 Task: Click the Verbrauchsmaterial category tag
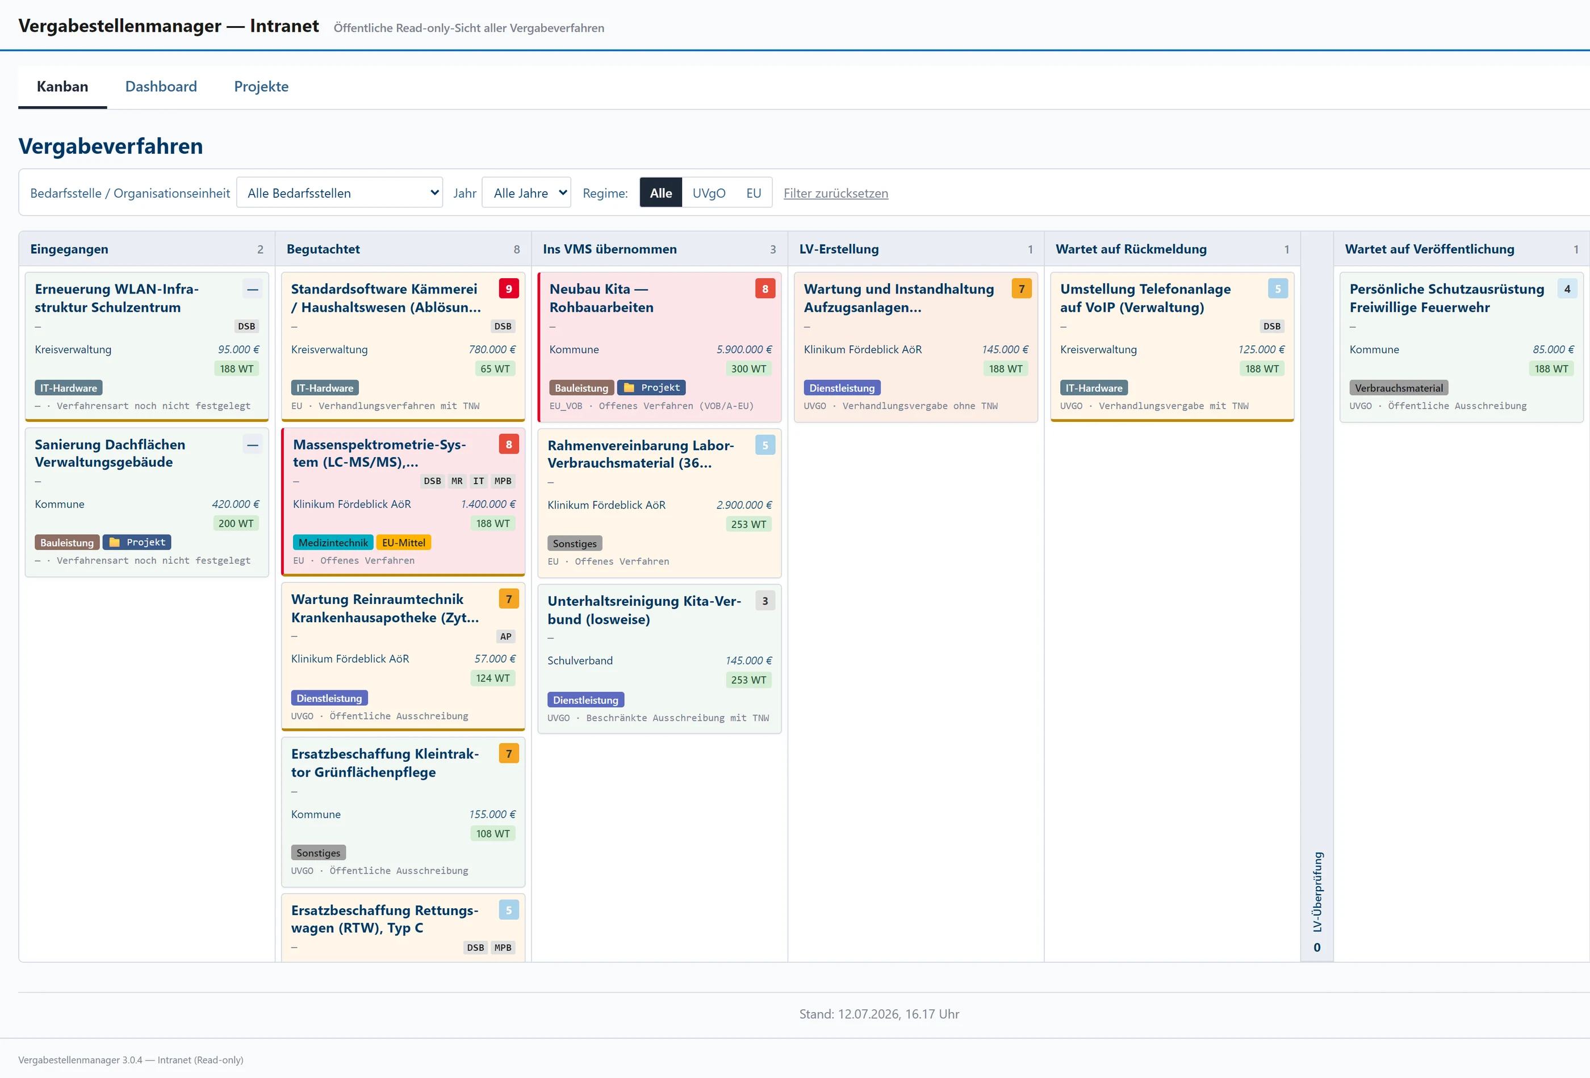[x=1399, y=388]
